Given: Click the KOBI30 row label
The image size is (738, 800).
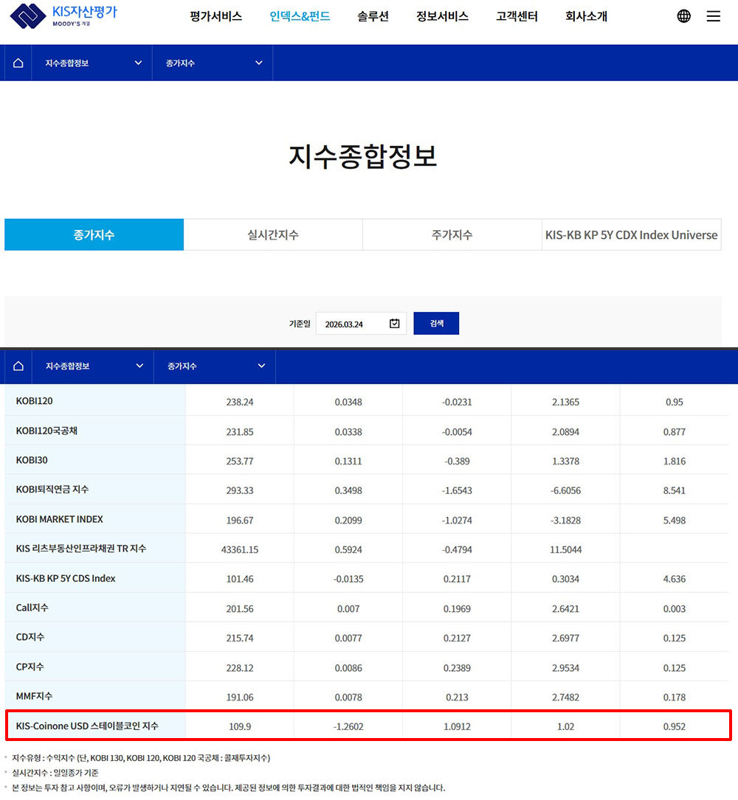Looking at the screenshot, I should point(32,460).
